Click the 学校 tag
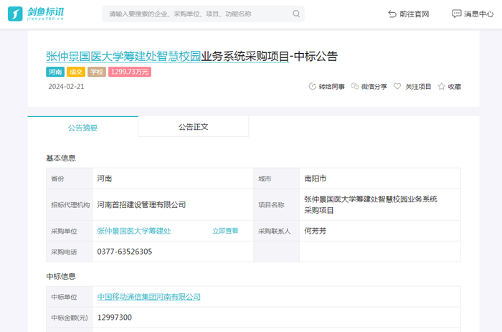Image resolution: width=502 pixels, height=332 pixels. (x=97, y=72)
